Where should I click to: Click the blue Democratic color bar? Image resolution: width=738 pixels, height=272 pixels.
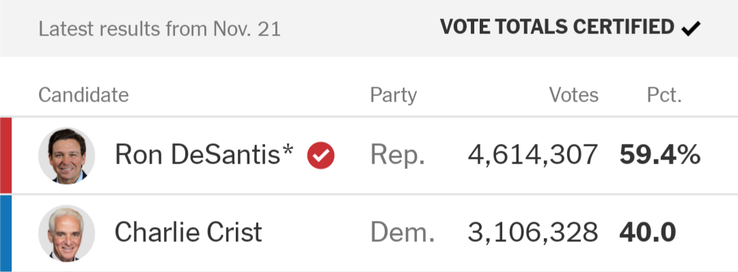[5, 233]
